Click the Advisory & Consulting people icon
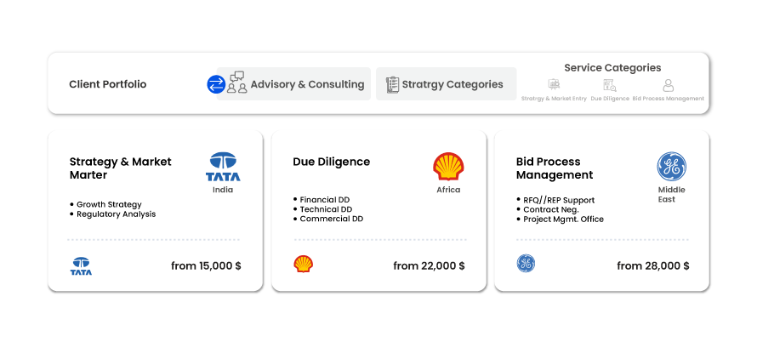The width and height of the screenshot is (757, 342). click(x=236, y=83)
